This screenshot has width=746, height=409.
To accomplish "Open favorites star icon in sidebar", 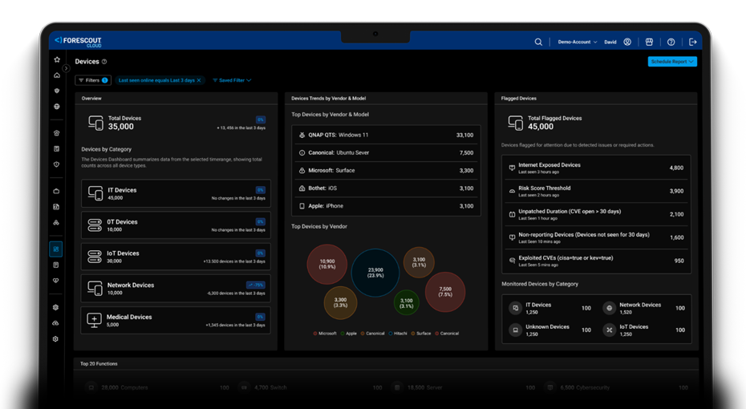I will point(57,59).
